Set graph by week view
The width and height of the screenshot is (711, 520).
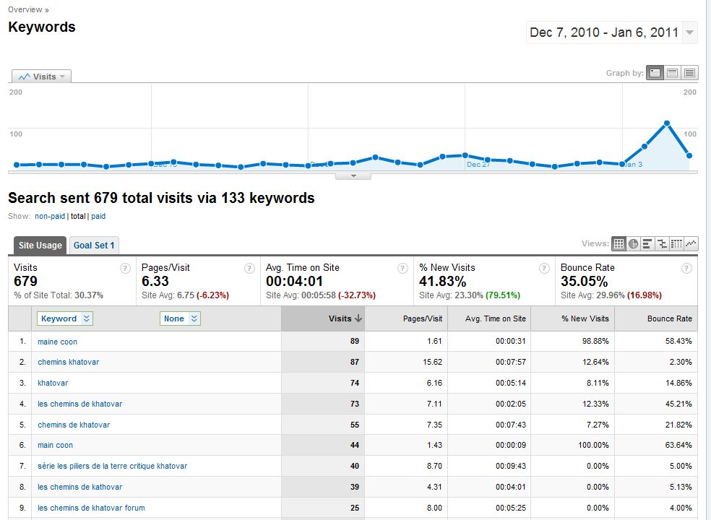point(673,73)
